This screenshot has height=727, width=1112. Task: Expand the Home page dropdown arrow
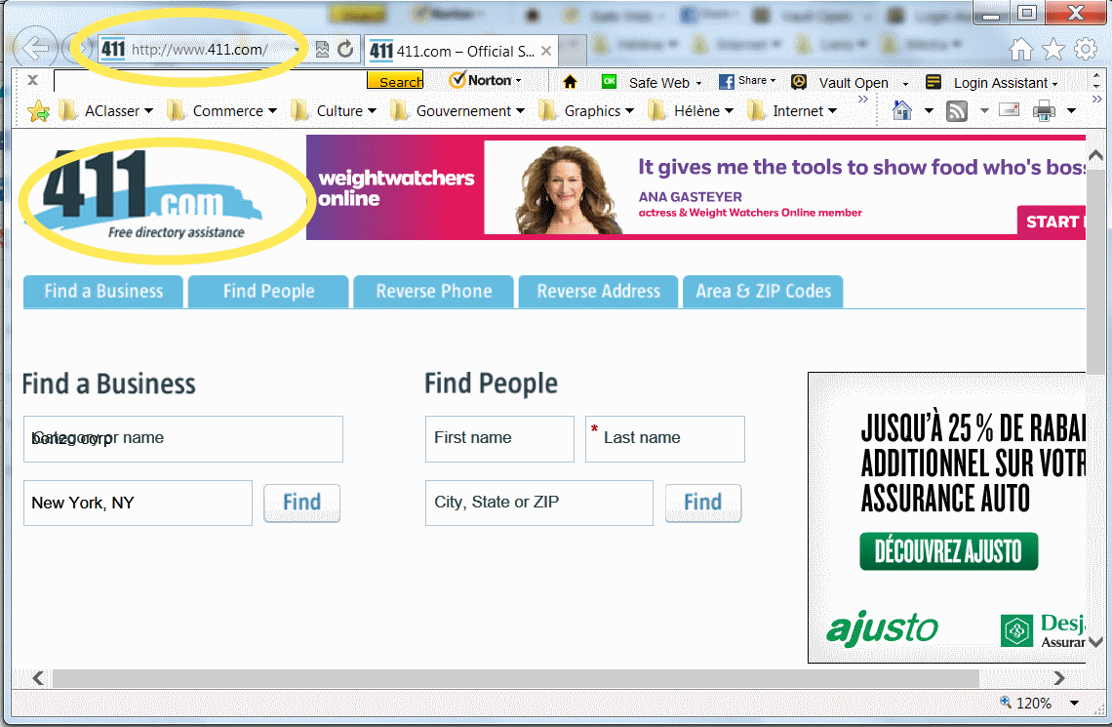click(x=929, y=110)
